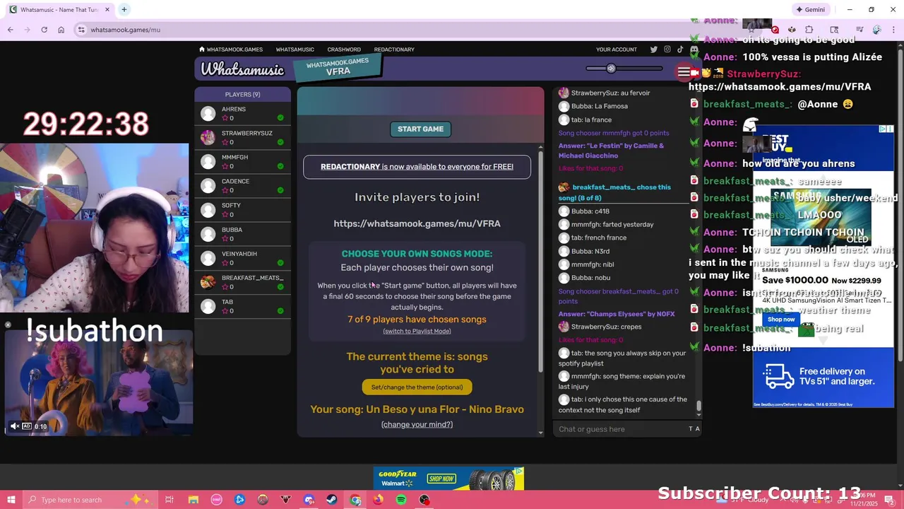Open a new browser tab
Viewport: 904px width, 509px height.
point(124,10)
